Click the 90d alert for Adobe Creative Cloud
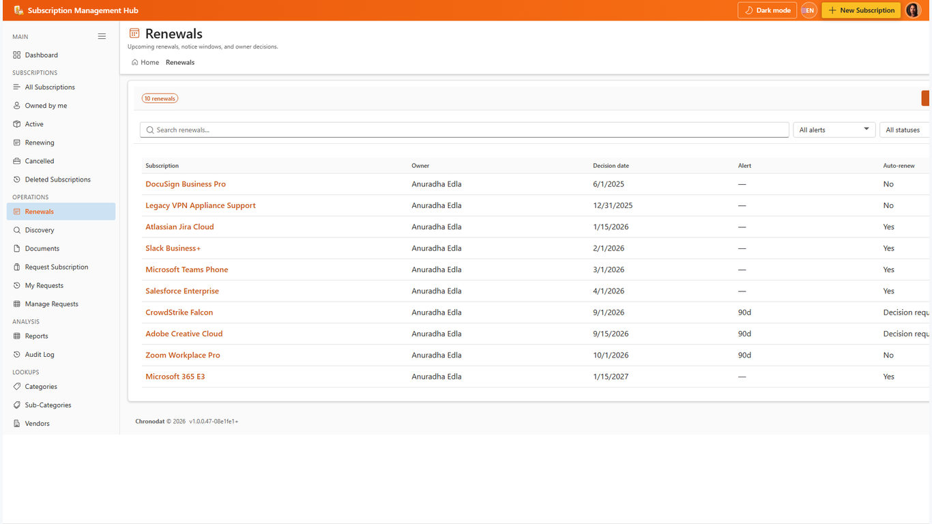This screenshot has width=932, height=524. [x=744, y=334]
